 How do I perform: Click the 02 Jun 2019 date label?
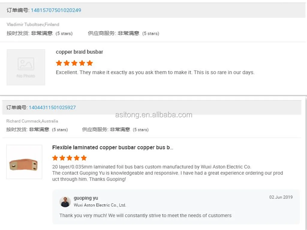(x=281, y=197)
